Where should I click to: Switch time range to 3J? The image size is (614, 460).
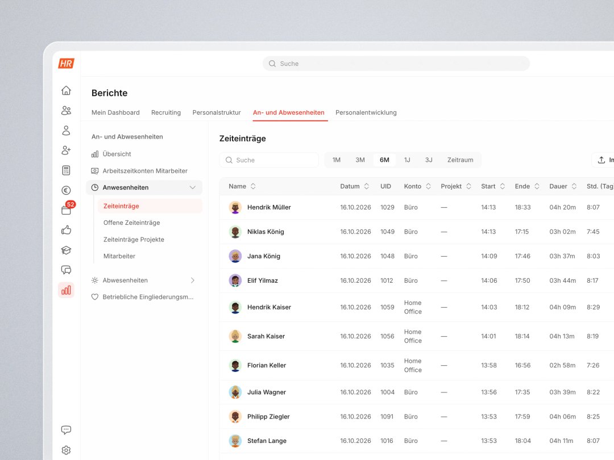(429, 160)
